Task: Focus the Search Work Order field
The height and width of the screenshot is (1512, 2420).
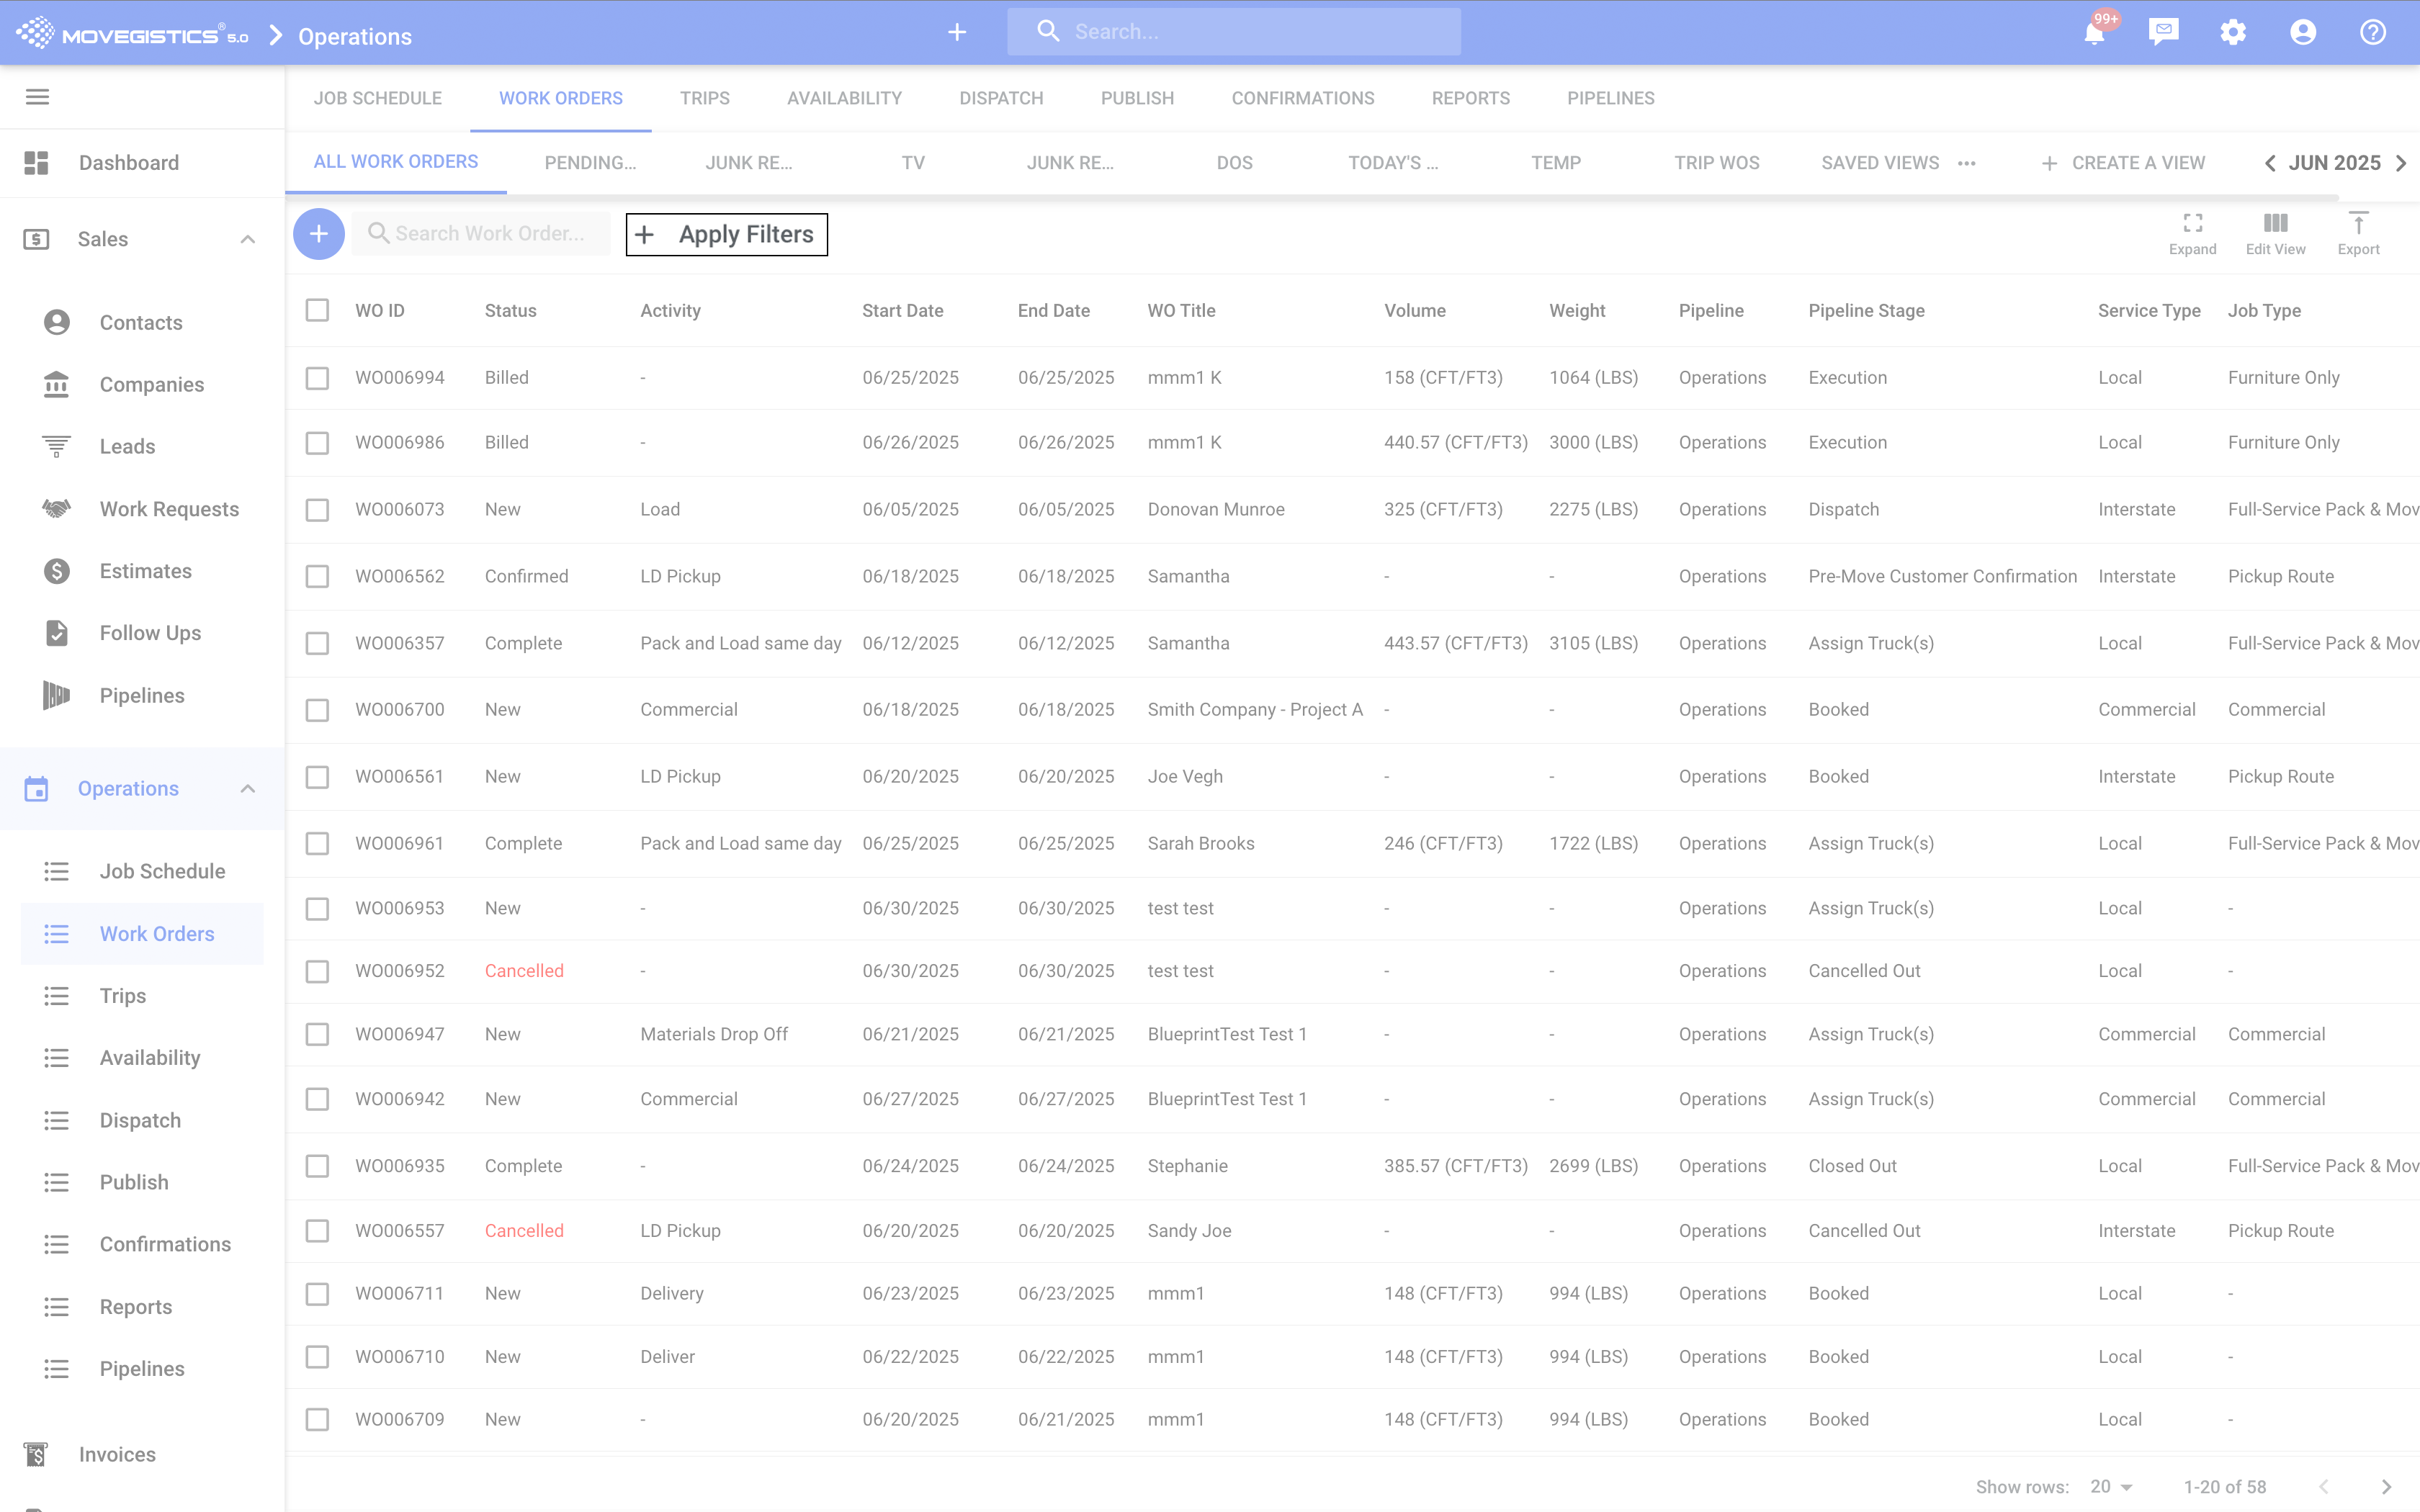Action: [490, 234]
